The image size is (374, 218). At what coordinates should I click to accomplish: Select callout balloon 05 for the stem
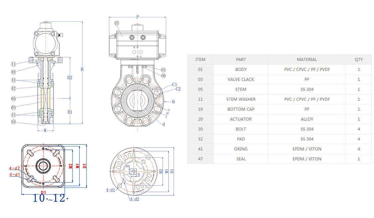tap(14, 98)
